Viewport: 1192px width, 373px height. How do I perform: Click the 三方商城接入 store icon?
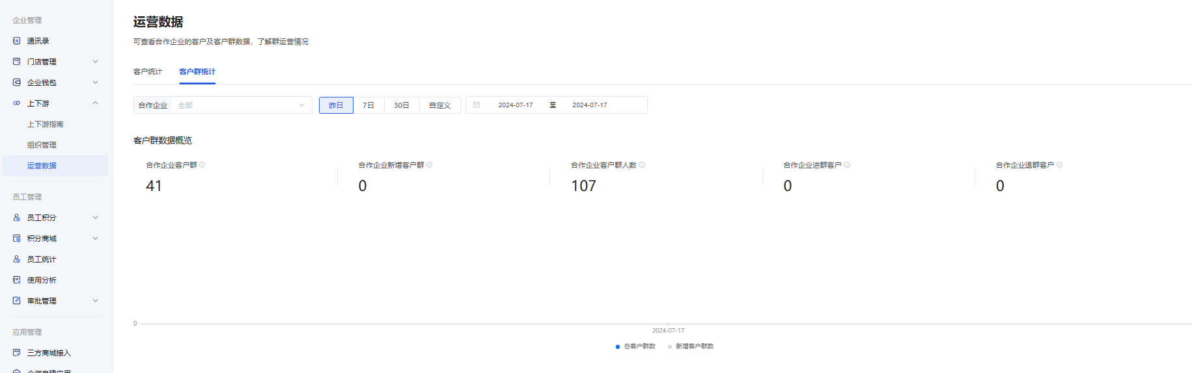click(x=17, y=353)
